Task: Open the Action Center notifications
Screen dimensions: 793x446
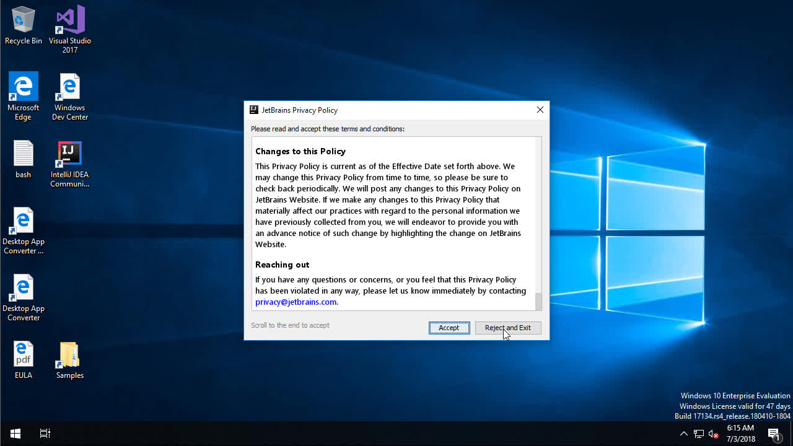Action: point(774,434)
